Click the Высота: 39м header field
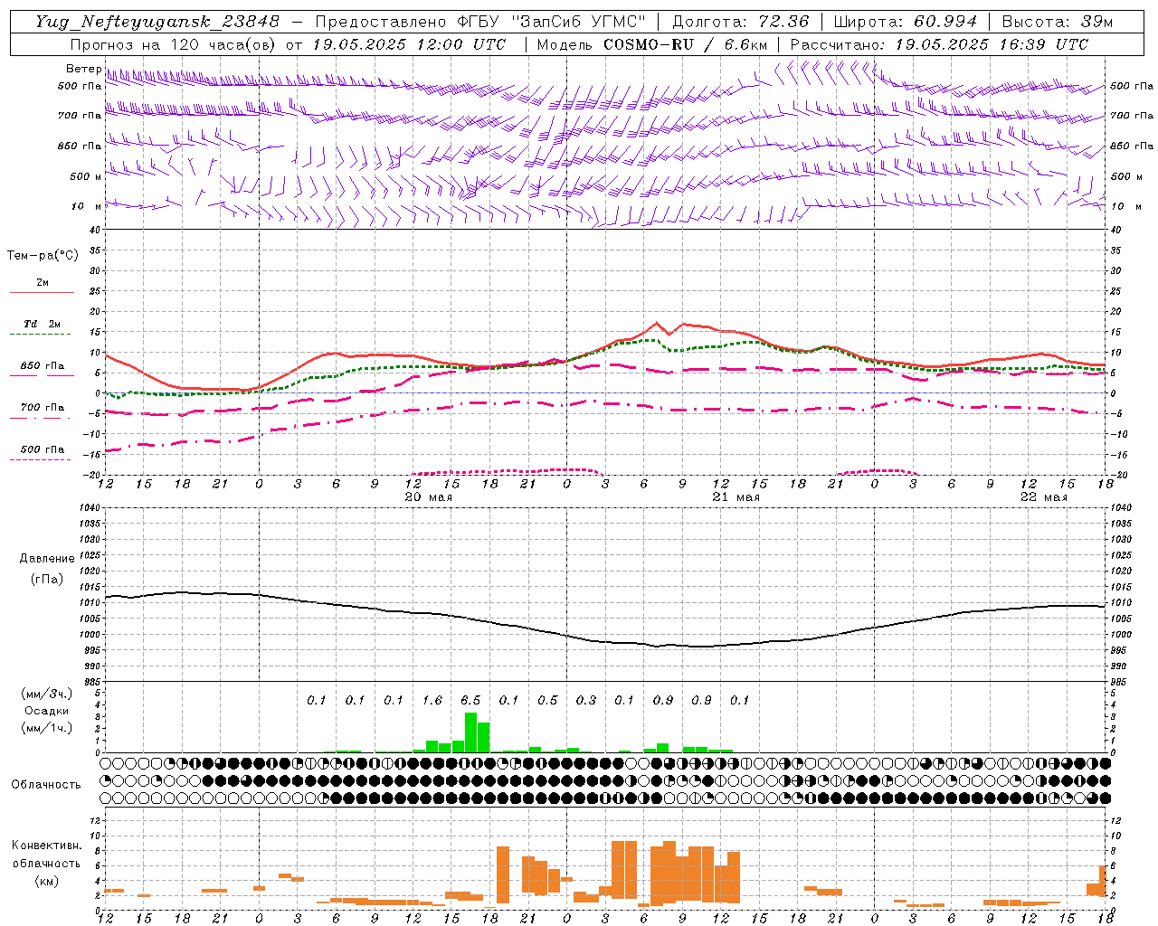Image resolution: width=1158 pixels, height=926 pixels. (x=1057, y=22)
